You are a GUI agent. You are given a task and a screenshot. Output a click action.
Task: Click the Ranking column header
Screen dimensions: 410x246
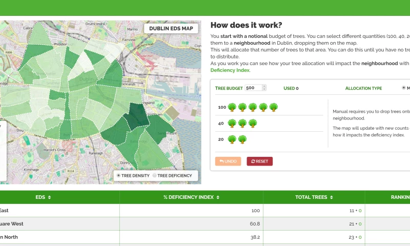pos(387,197)
